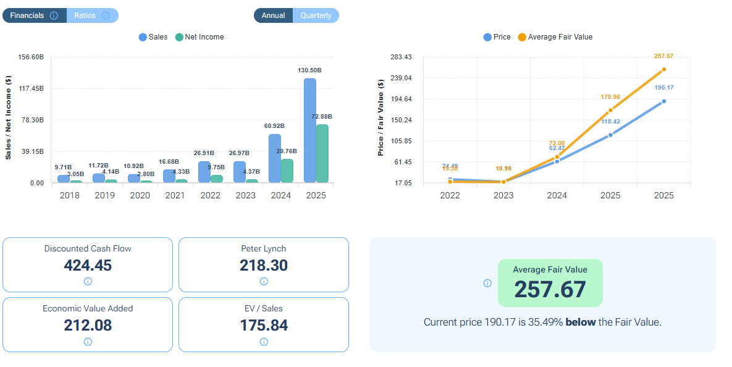This screenshot has width=732, height=367.
Task: Switch to the Financials tab
Action: point(27,15)
